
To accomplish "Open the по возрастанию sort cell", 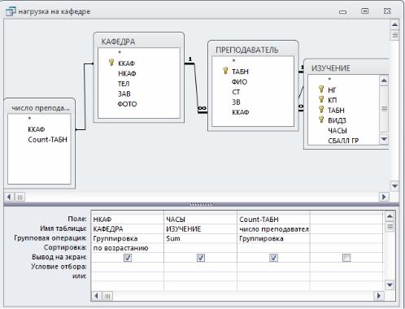I will point(128,248).
